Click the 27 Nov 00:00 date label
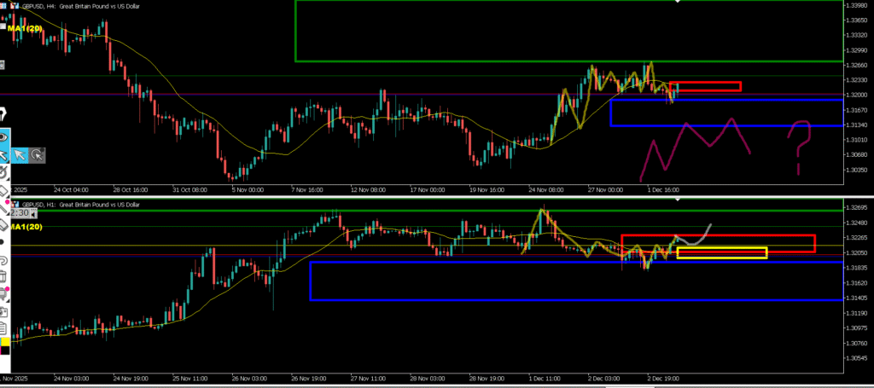Image resolution: width=874 pixels, height=388 pixels. pyautogui.click(x=605, y=189)
